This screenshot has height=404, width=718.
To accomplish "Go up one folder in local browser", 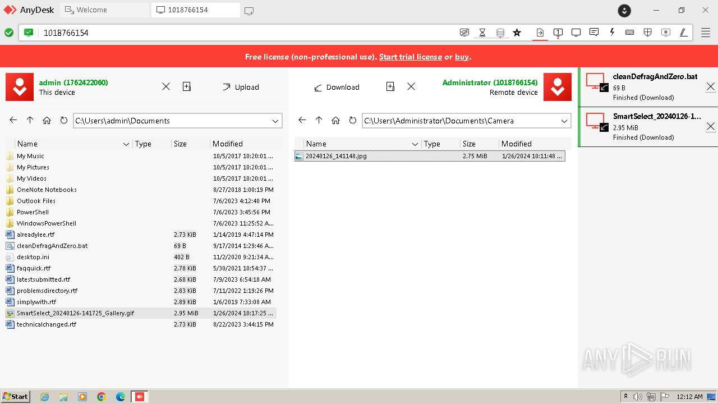I will point(30,120).
